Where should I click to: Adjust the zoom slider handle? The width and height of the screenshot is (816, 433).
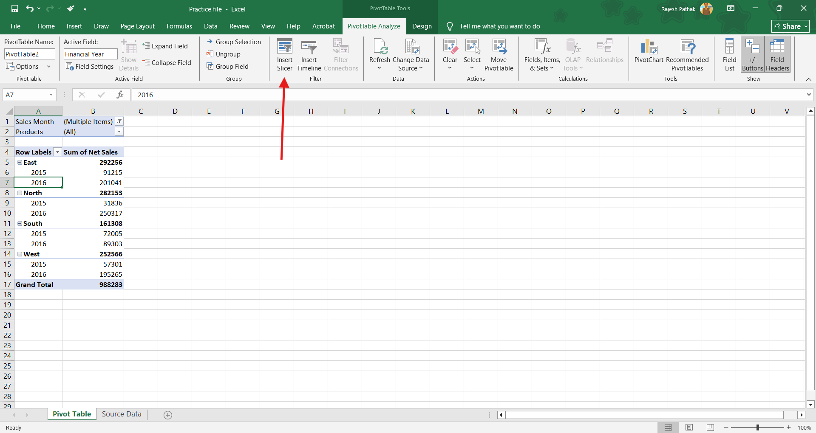coord(757,427)
